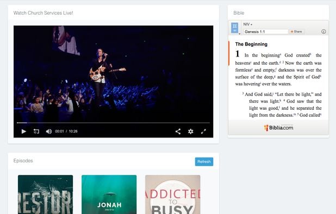This screenshot has width=336, height=214.
Task: Click the rewind 10 seconds icon
Action: [36, 131]
